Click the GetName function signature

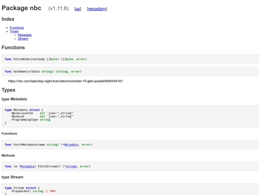[x=43, y=71]
